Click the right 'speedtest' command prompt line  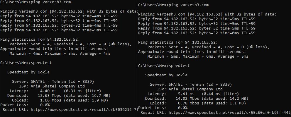click(164, 66)
